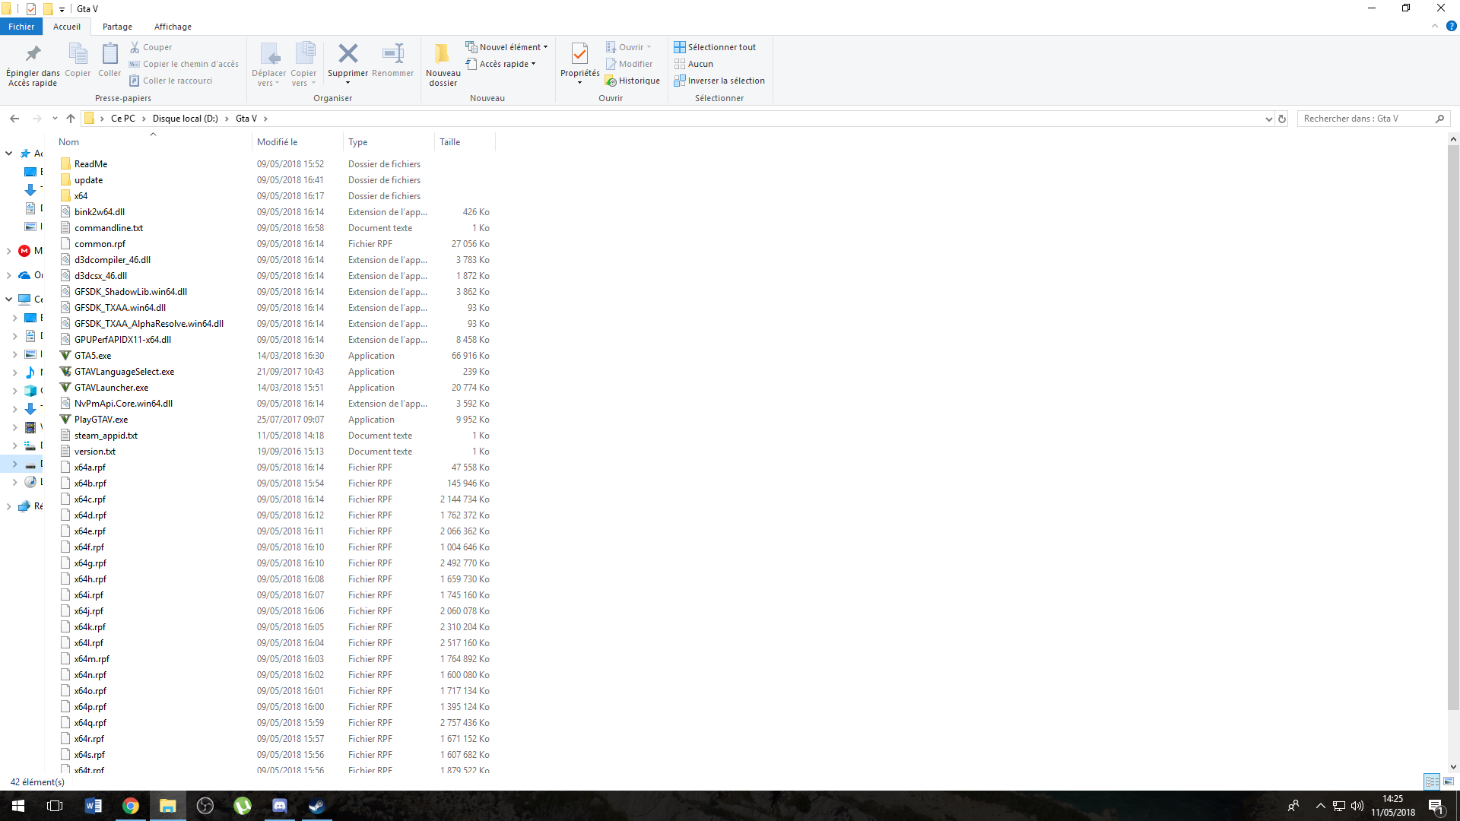Click the Renommer icon
1460x821 pixels.
click(x=393, y=53)
